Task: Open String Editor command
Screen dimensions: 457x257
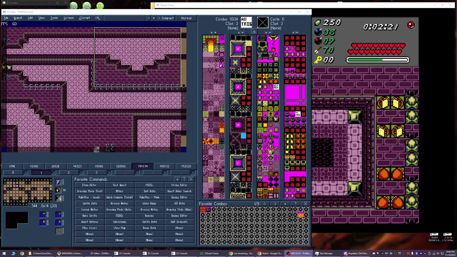Action: pyautogui.click(x=179, y=185)
